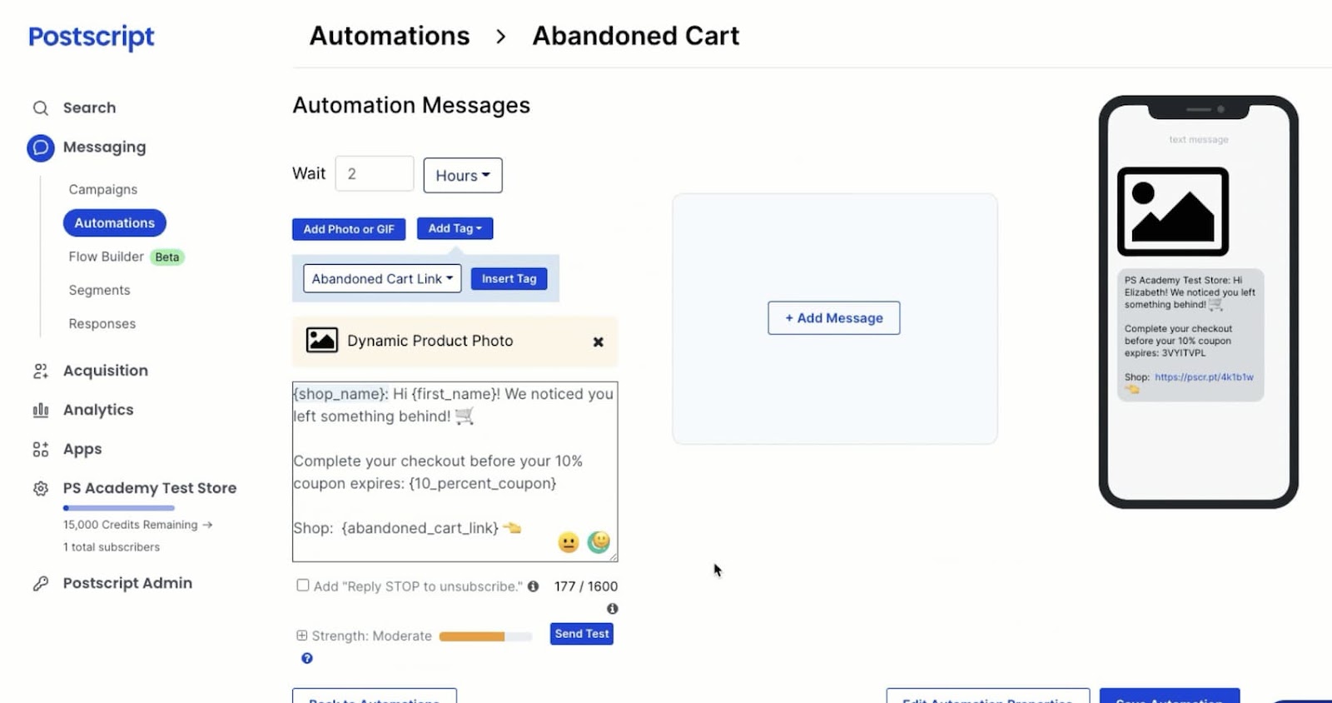1332x703 pixels.
Task: Click inside the message text area
Action: (455, 471)
